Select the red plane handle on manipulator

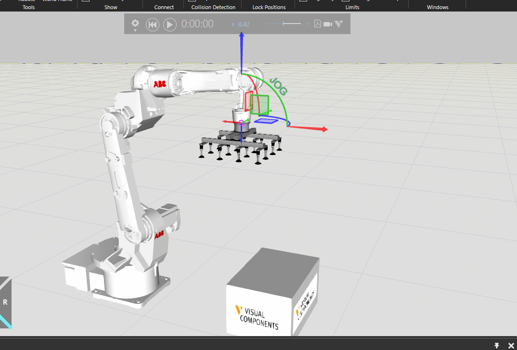tap(248, 101)
